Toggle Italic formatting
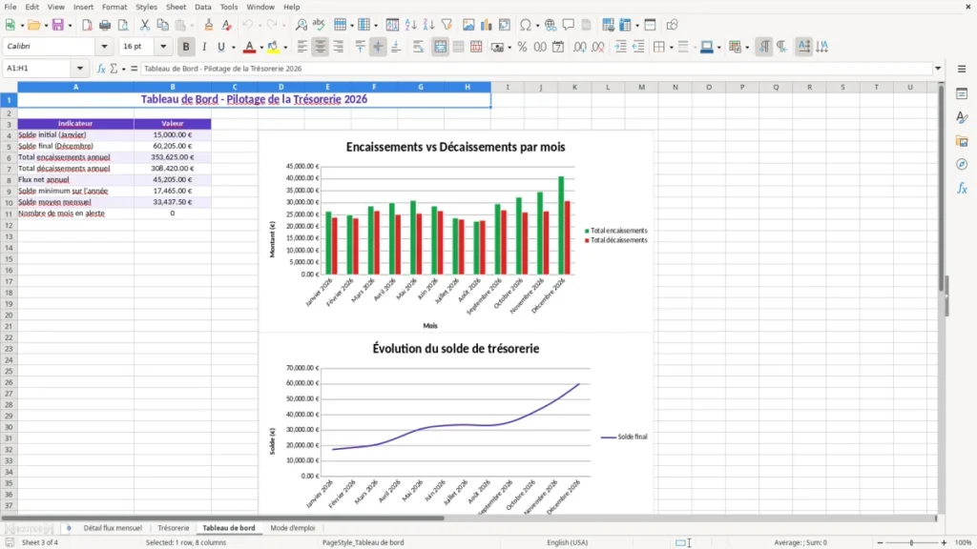 click(x=204, y=47)
